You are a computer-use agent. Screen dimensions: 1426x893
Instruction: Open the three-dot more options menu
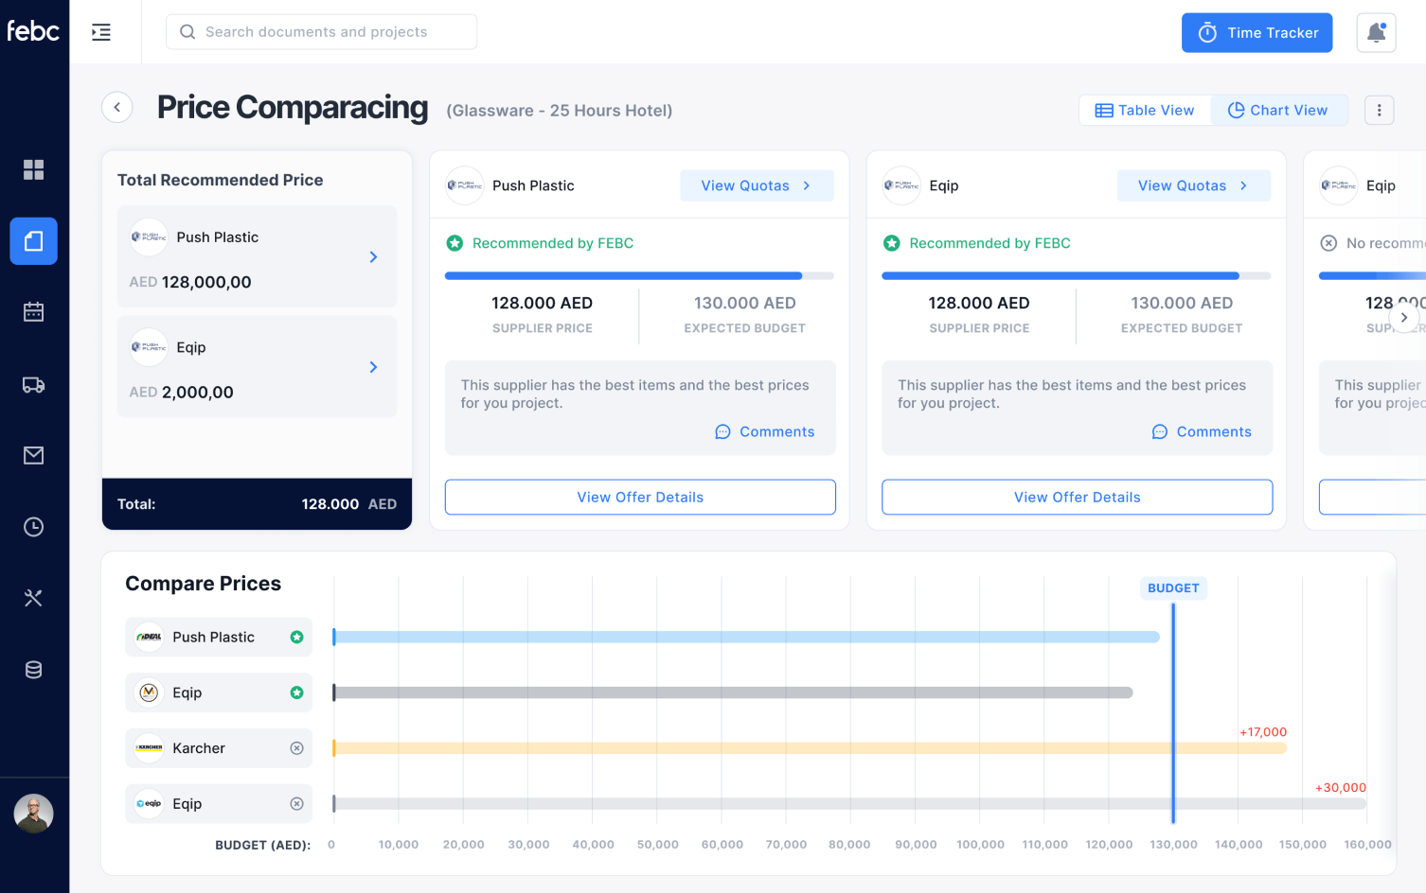click(1379, 111)
